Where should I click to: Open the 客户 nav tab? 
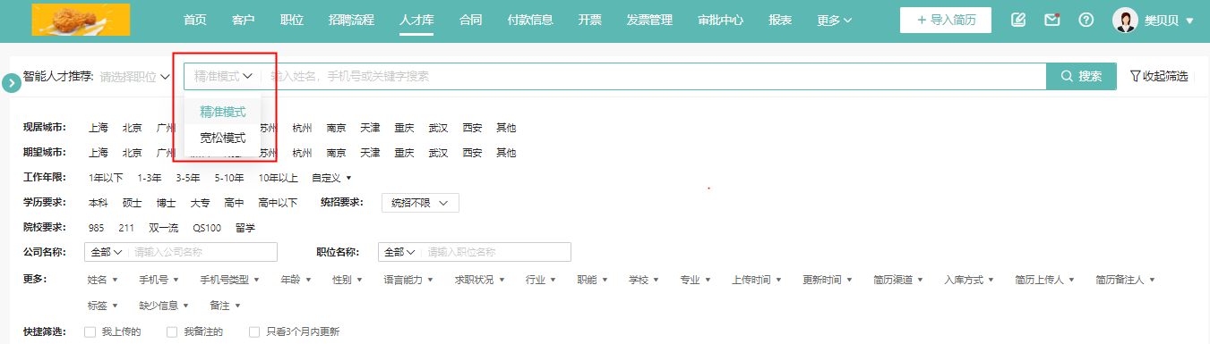[x=243, y=20]
